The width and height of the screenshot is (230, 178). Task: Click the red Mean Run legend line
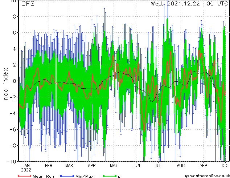tap(25, 176)
